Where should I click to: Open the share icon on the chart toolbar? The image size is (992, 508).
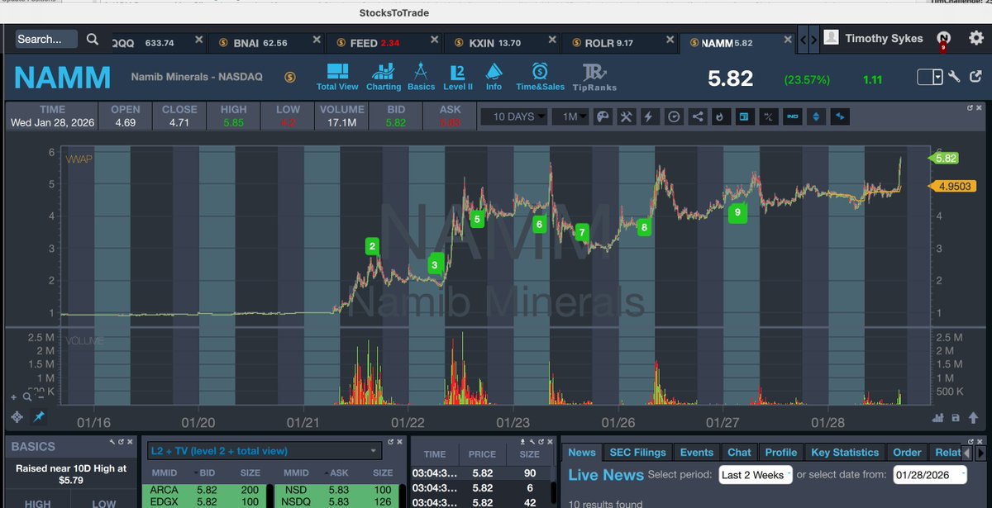(x=698, y=116)
